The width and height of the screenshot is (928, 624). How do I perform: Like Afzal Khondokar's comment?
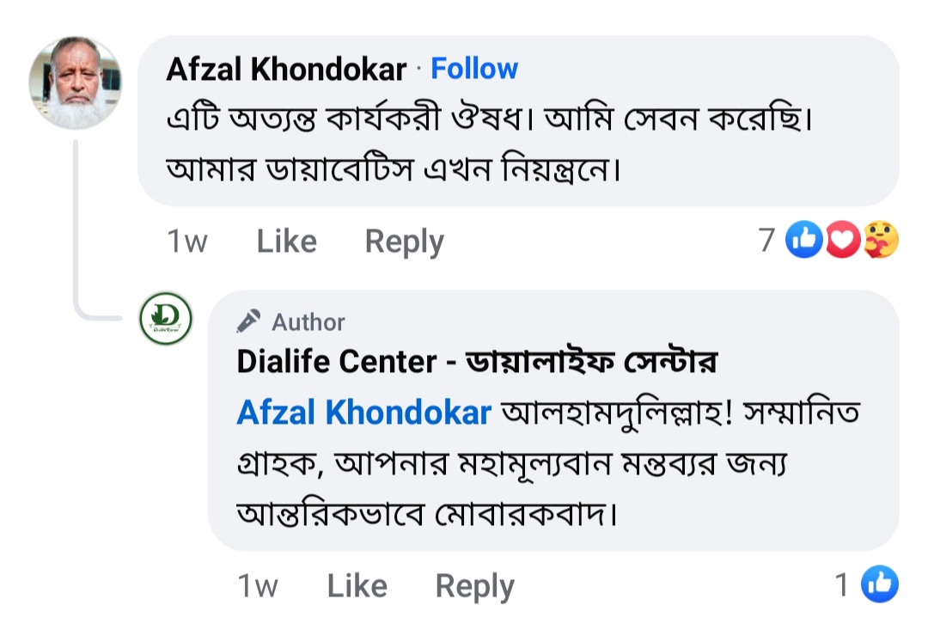(286, 242)
